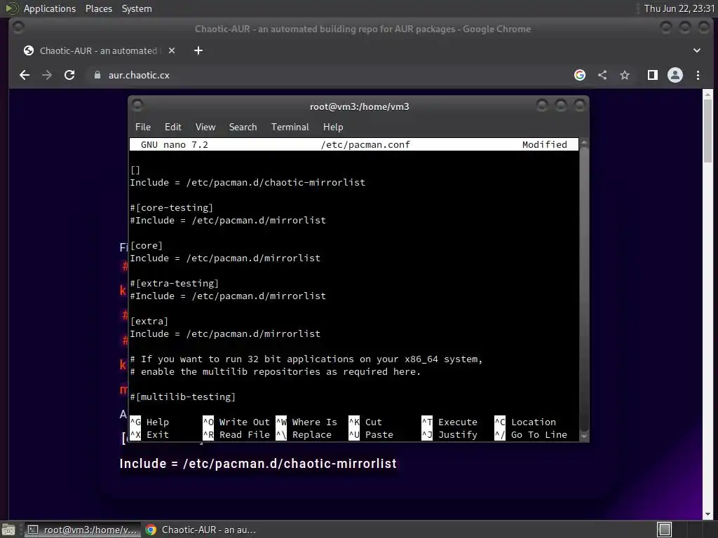Click the Modified status in nano title bar
Image resolution: width=718 pixels, height=538 pixels.
tap(544, 144)
